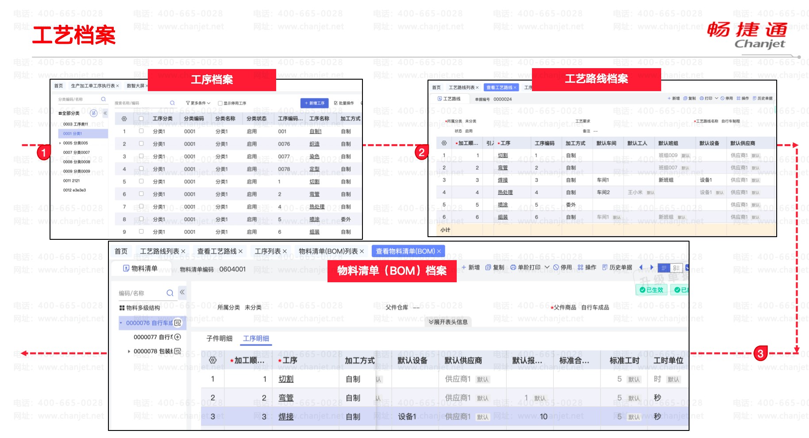Open the 织造 process link
Viewport: 809px width, 438px height.
tap(314, 144)
